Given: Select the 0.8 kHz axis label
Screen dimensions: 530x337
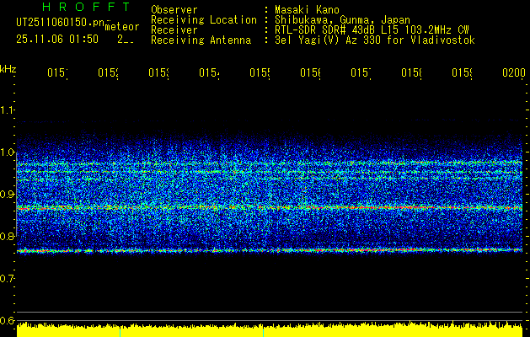Looking at the screenshot, I should pos(8,237).
